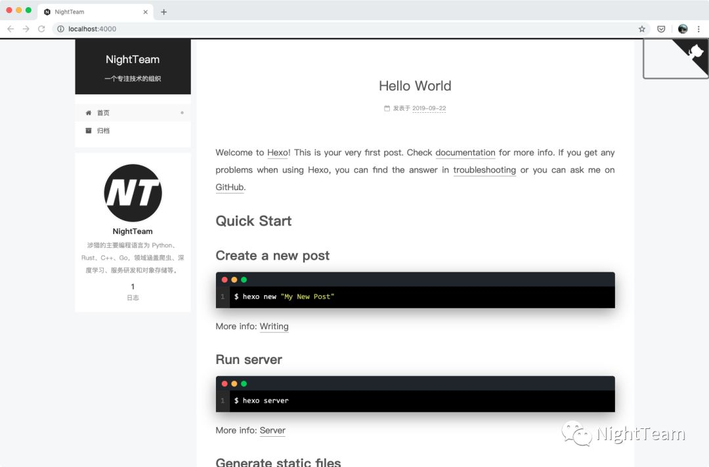
Task: Click the NightTeam site title in the sidebar header
Action: [133, 59]
